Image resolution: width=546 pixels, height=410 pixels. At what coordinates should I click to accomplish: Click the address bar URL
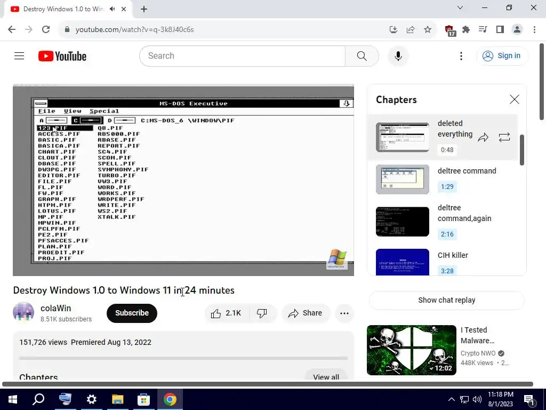coord(134,29)
